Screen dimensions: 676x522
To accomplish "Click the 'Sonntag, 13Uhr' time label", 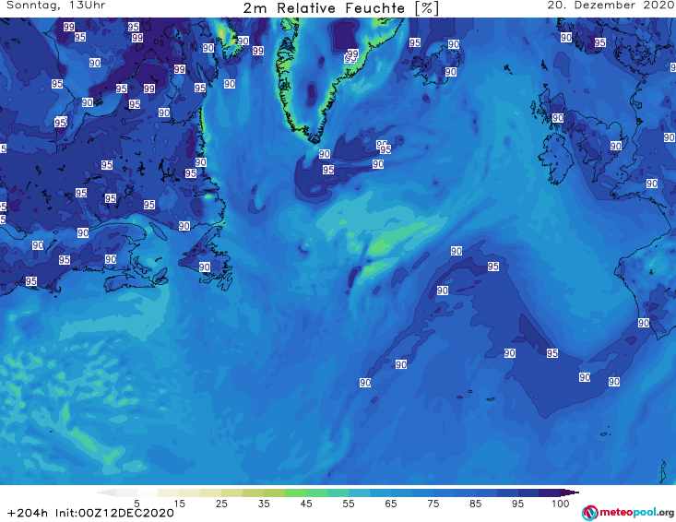I will click(x=56, y=6).
